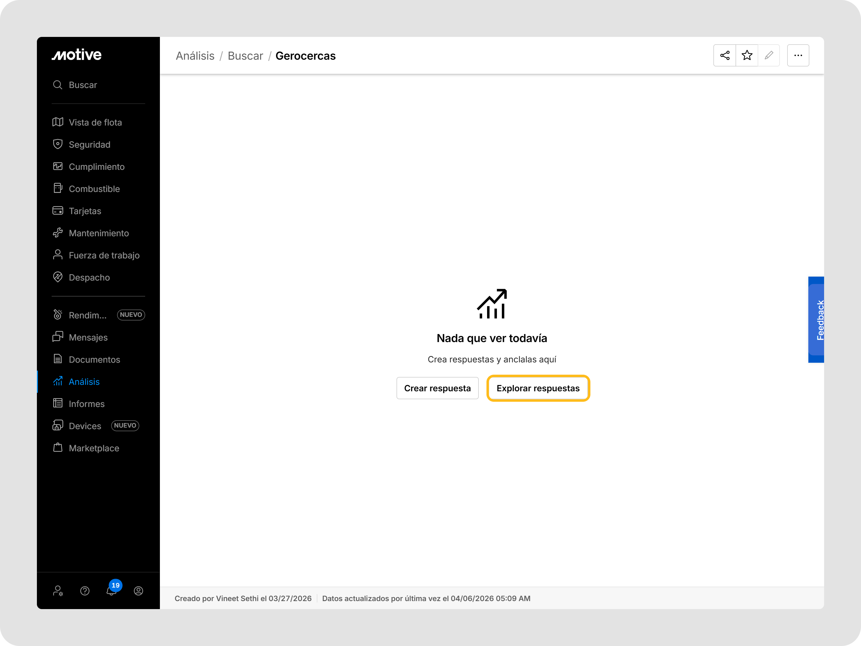Click Buscar in the breadcrumb trail
861x646 pixels.
point(245,56)
